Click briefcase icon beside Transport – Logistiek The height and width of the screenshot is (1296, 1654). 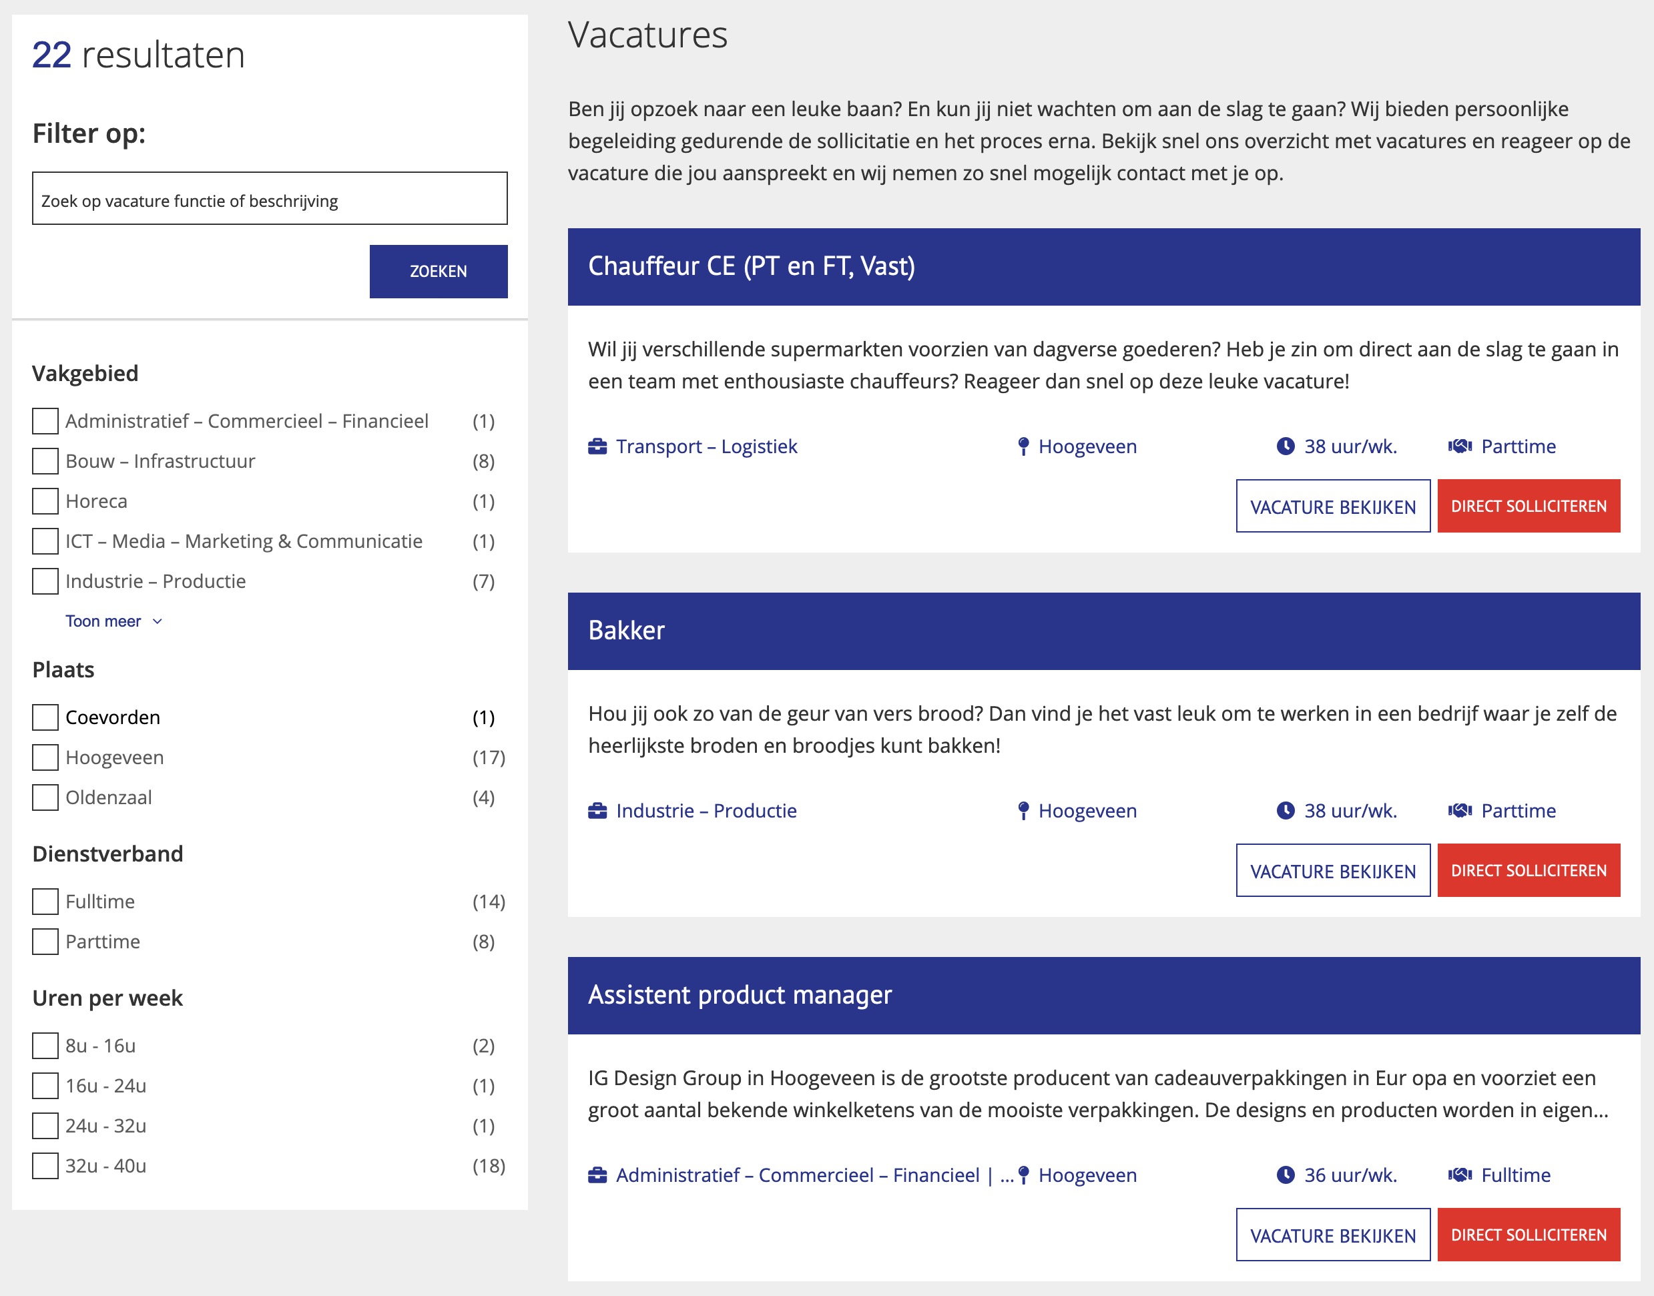[597, 446]
